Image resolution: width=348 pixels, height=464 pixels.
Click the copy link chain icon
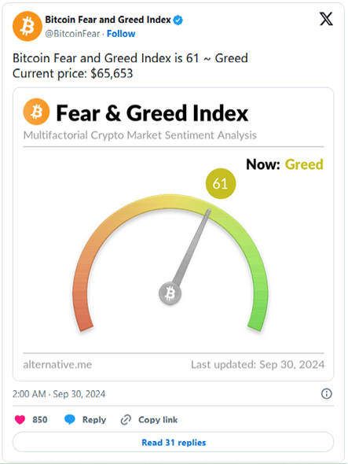126,420
